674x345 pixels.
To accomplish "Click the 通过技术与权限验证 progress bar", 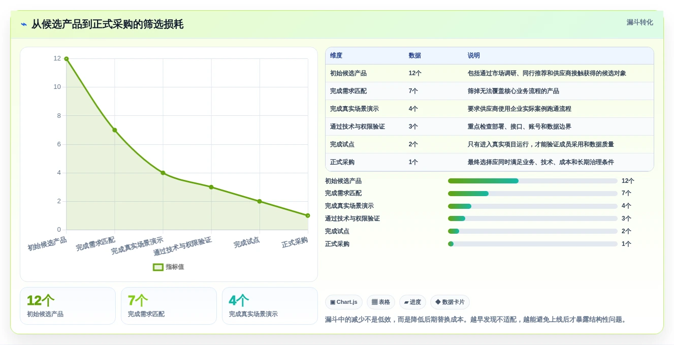I will click(x=533, y=218).
